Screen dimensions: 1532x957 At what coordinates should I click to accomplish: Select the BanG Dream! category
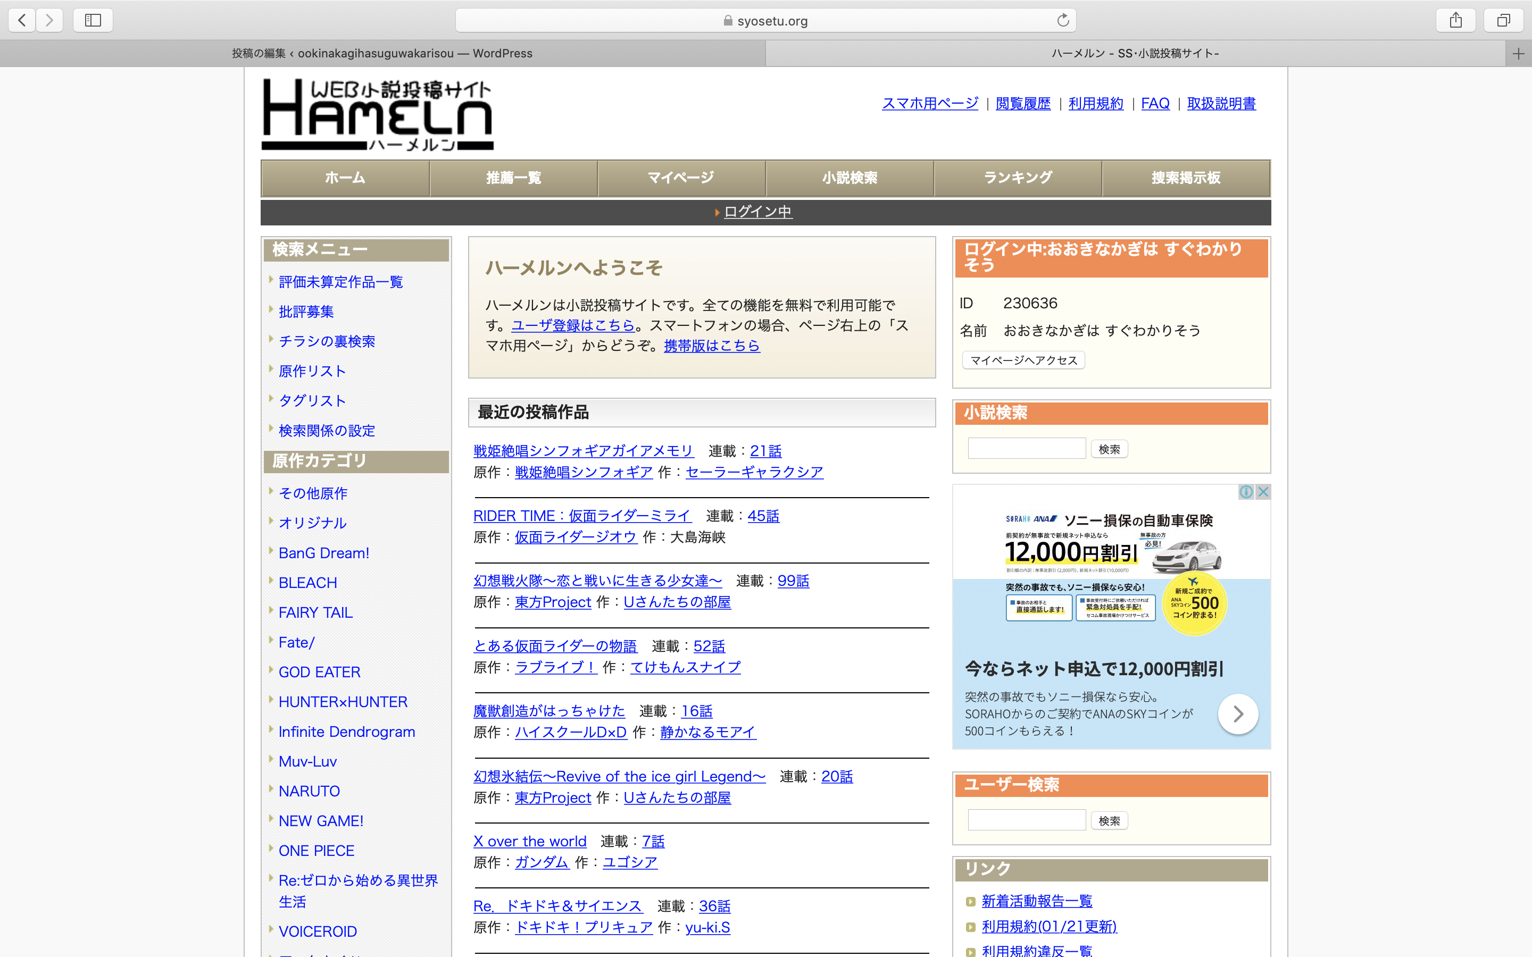click(323, 553)
